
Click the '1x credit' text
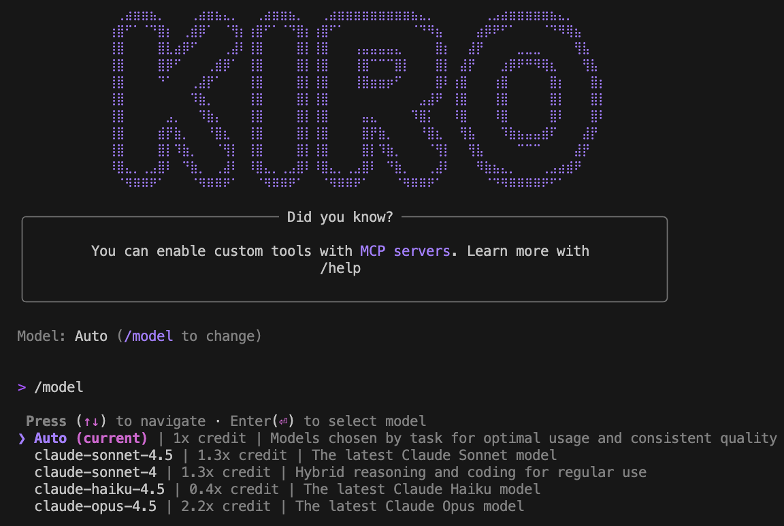[x=210, y=438]
